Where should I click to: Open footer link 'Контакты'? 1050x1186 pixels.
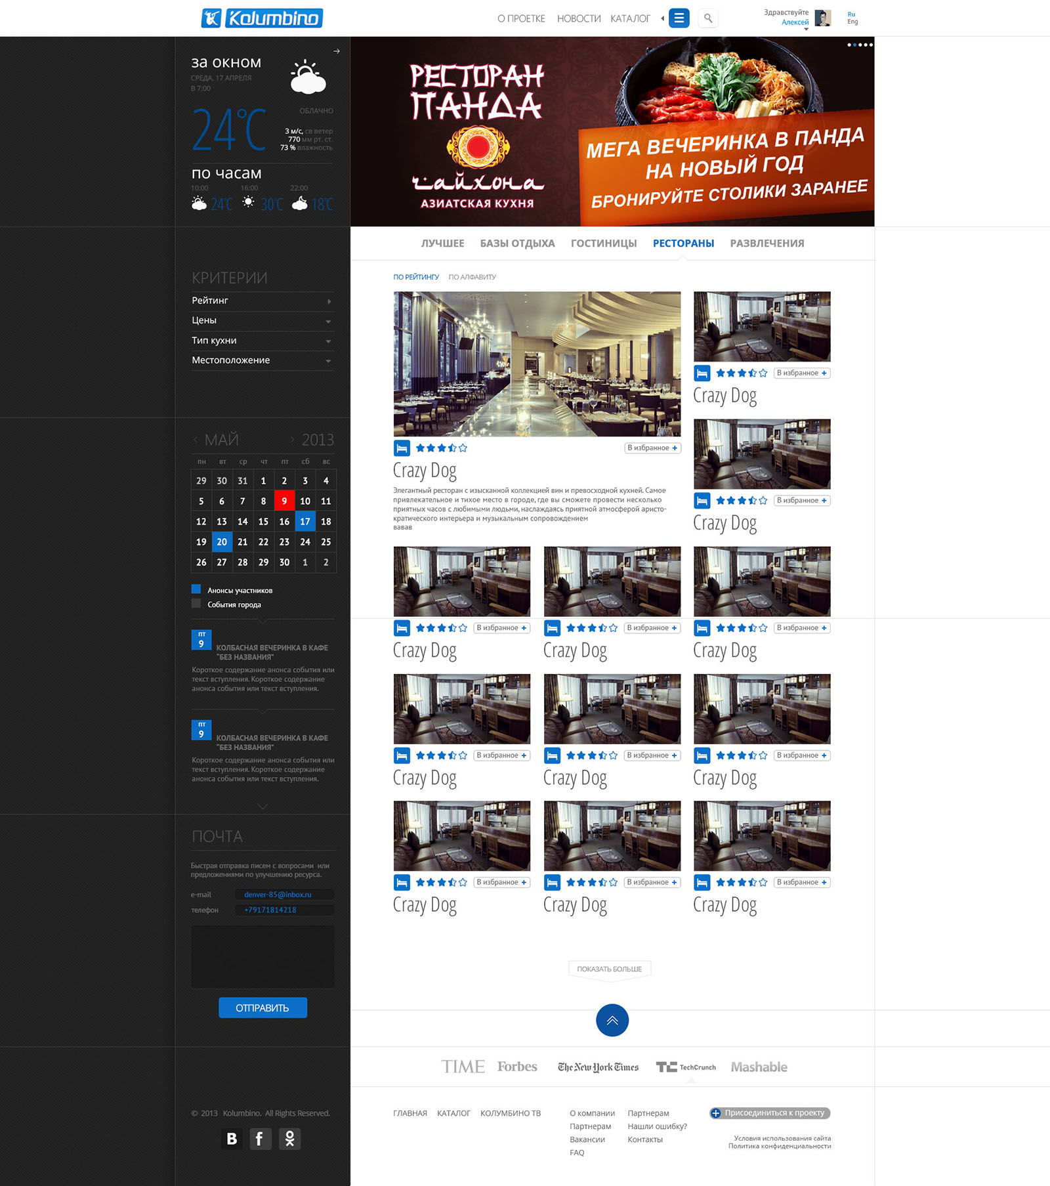(x=645, y=1139)
